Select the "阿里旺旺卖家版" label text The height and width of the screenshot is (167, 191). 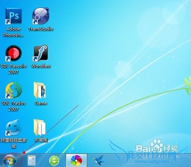pyautogui.click(x=13, y=143)
